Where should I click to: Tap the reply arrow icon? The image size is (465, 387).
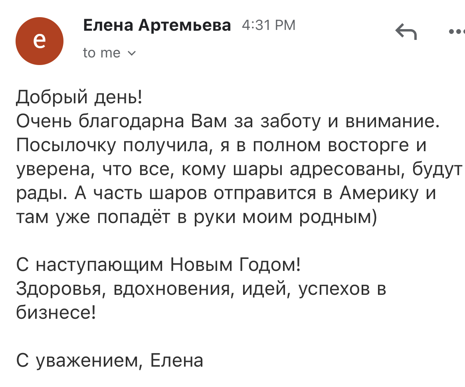click(x=406, y=32)
